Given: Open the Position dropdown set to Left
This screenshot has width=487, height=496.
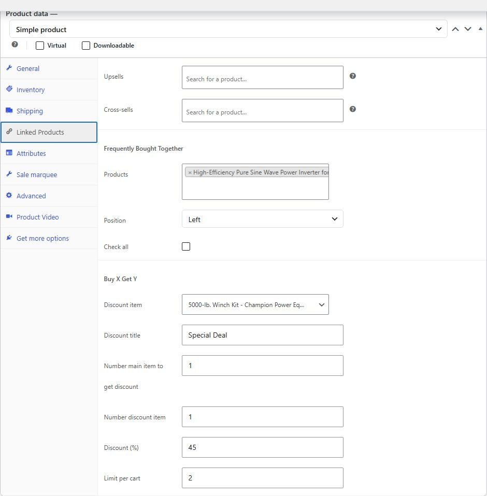Looking at the screenshot, I should tap(262, 219).
